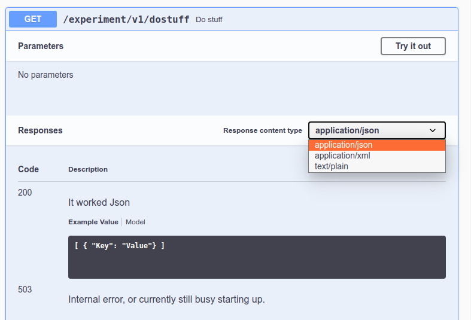Click the dropdown chevron arrow icon
This screenshot has height=320, width=471.
point(433,130)
